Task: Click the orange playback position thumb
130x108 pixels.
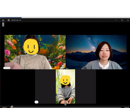Action: [x=11, y=107]
